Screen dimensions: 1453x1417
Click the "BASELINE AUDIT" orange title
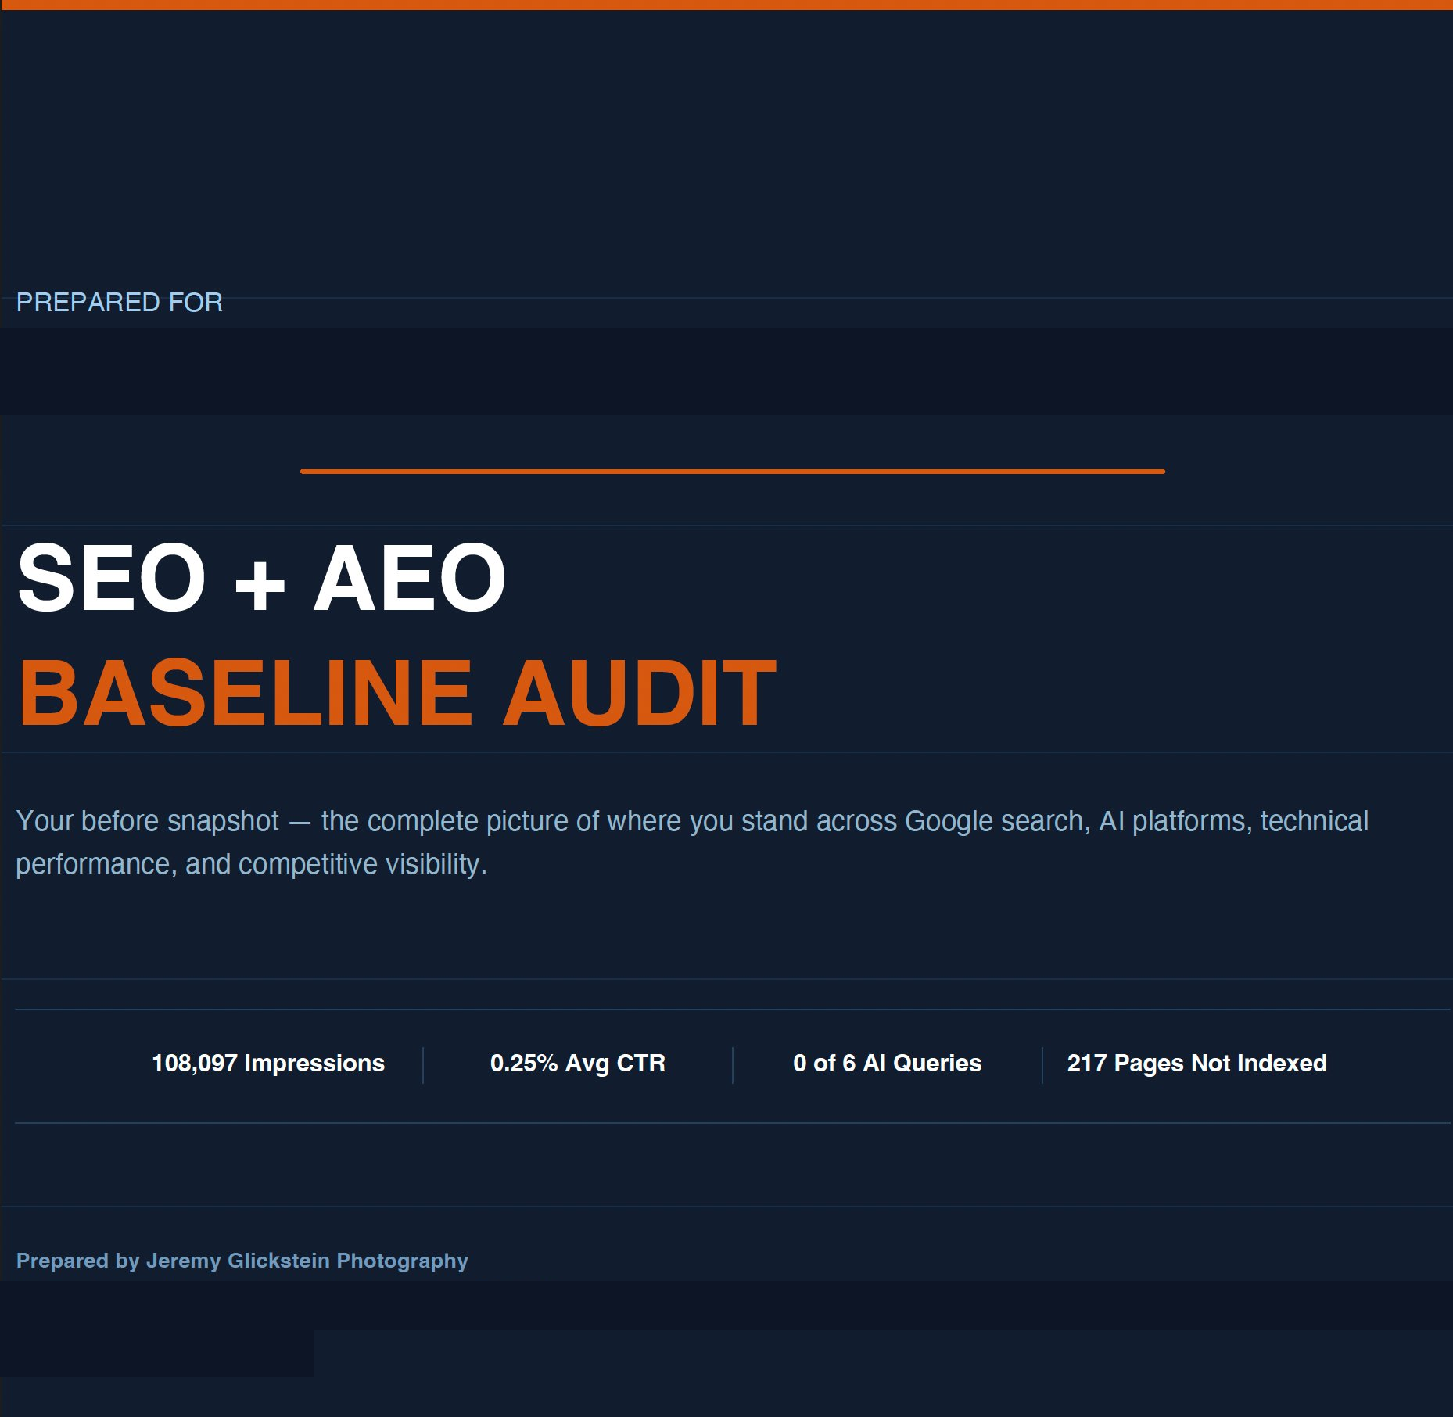(x=395, y=690)
